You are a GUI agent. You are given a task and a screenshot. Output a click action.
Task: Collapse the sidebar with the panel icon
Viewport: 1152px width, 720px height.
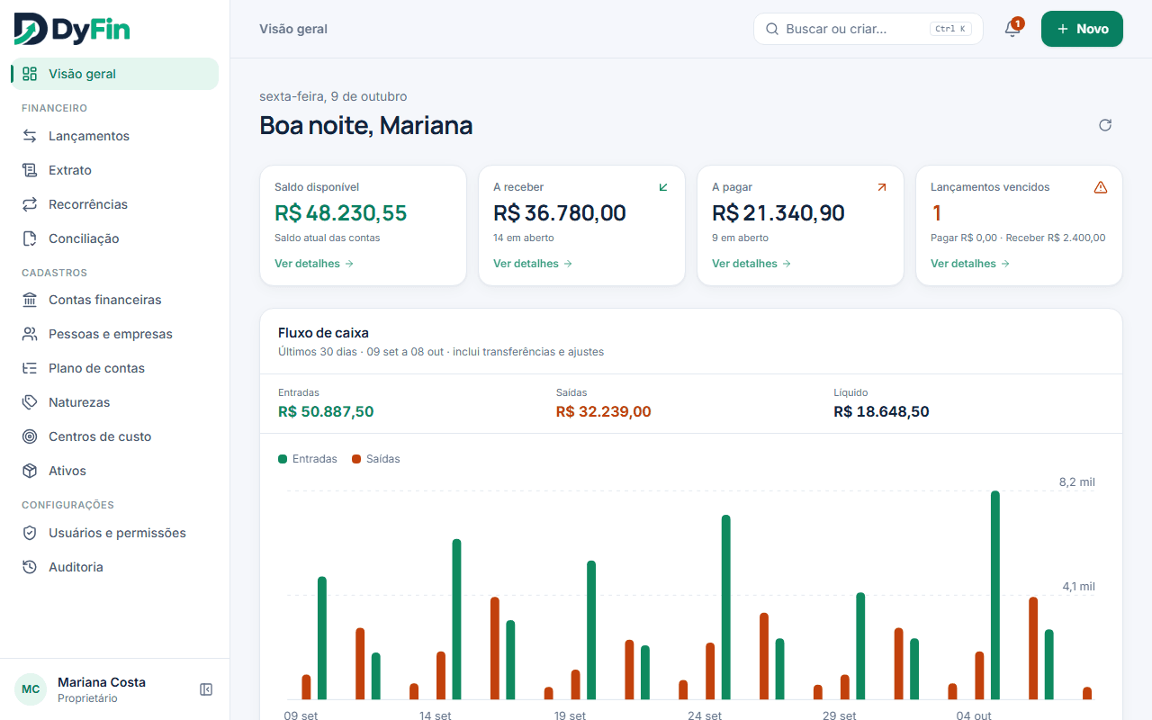point(206,689)
